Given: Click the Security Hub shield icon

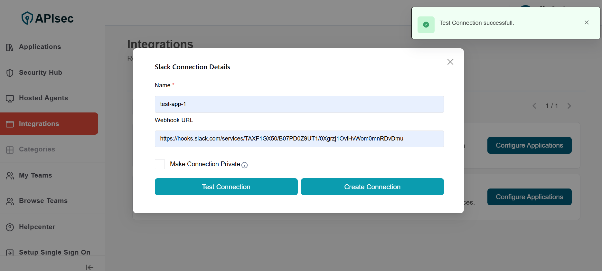Looking at the screenshot, I should click(10, 73).
